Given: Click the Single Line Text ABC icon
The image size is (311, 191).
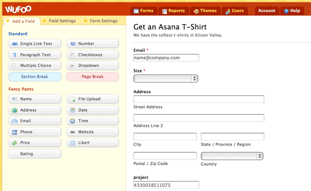Looking at the screenshot, I should coord(15,44).
